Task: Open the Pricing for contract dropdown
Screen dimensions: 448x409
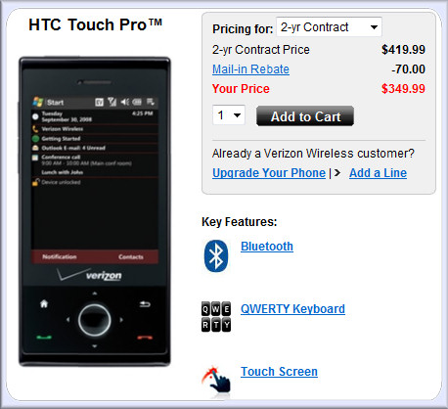Action: click(329, 27)
